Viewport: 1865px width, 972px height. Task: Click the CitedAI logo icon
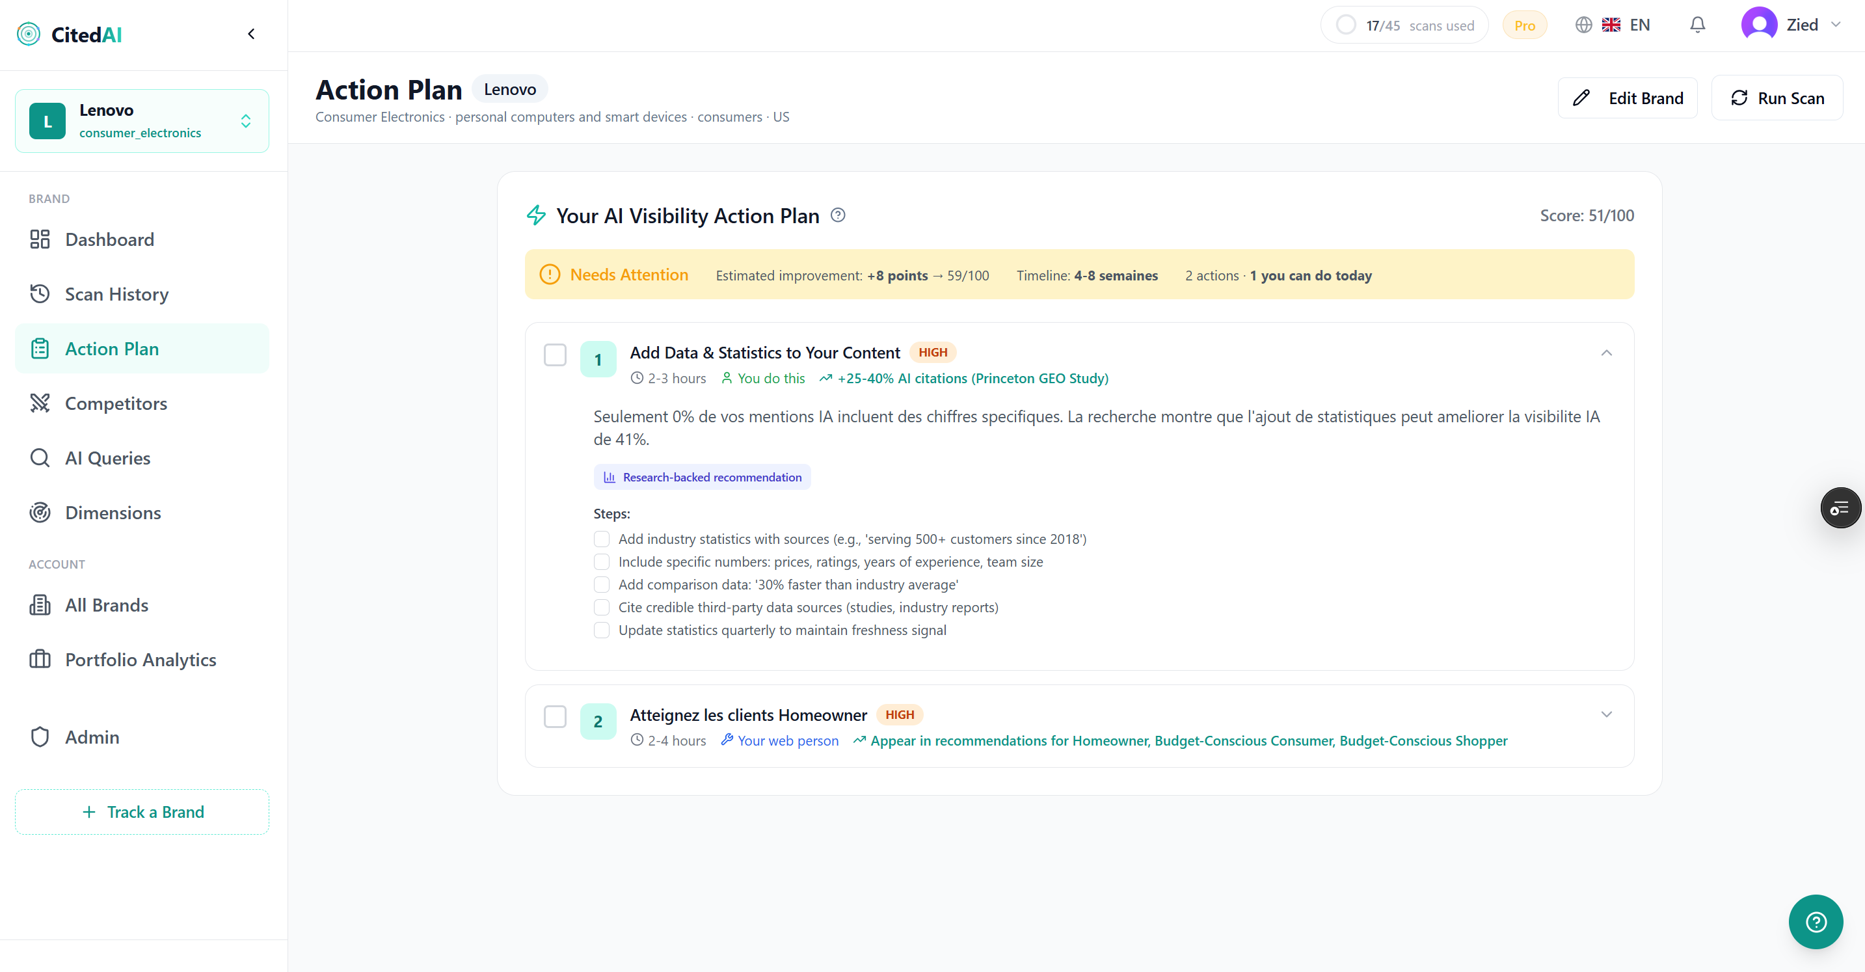pos(29,34)
